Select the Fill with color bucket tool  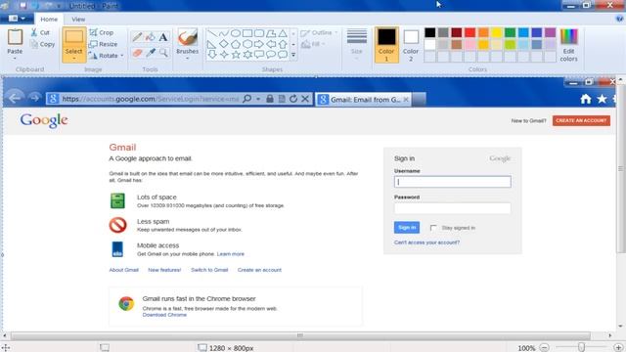[x=150, y=37]
